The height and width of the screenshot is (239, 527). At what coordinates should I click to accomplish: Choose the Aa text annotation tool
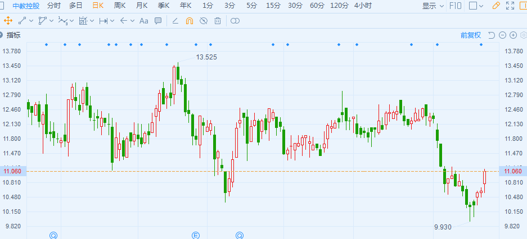click(x=144, y=21)
